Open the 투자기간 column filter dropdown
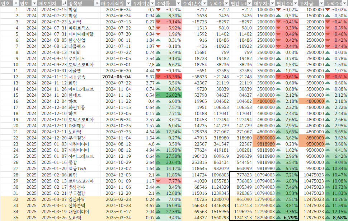348x221 pixels. pyautogui.click(x=152, y=3)
